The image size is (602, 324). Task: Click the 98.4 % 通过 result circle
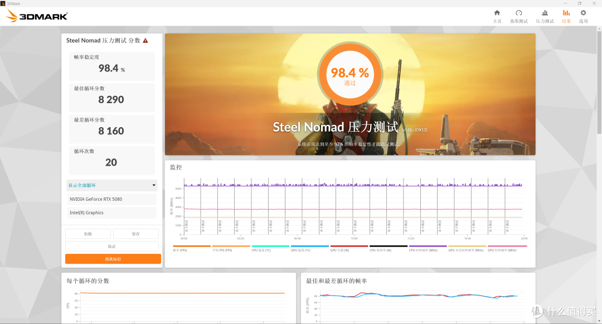[349, 75]
